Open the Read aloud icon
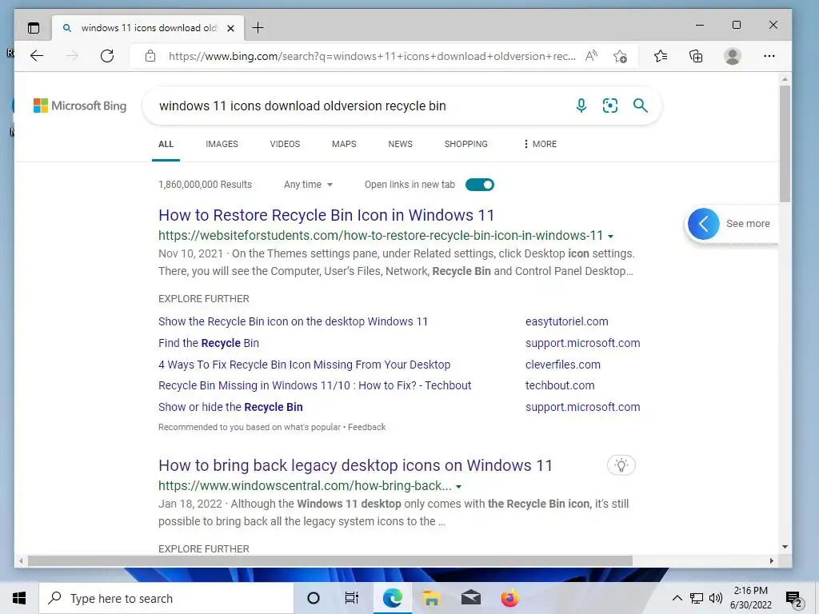The height and width of the screenshot is (614, 819). click(x=591, y=56)
